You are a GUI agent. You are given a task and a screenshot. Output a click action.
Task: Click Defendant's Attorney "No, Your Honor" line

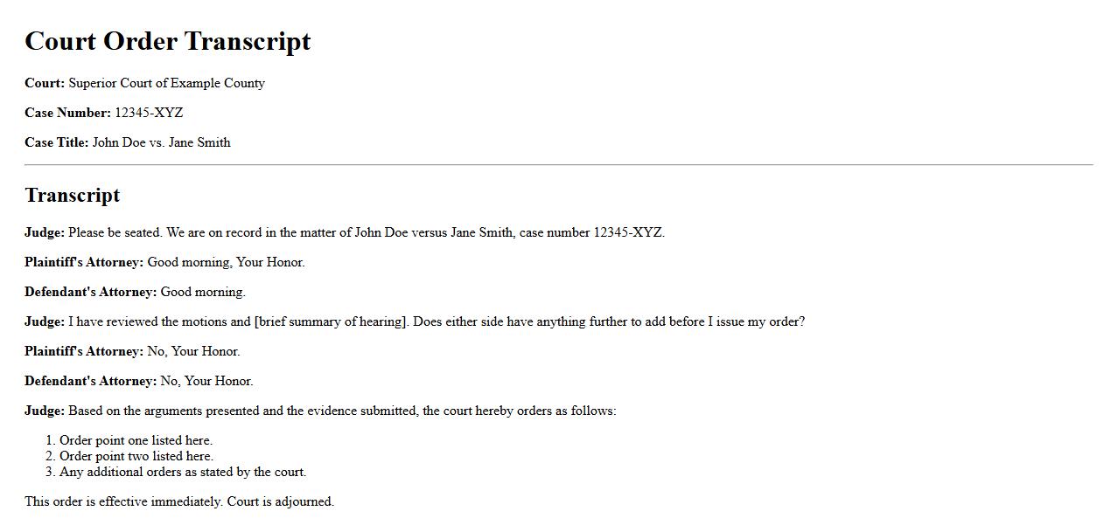pyautogui.click(x=206, y=381)
